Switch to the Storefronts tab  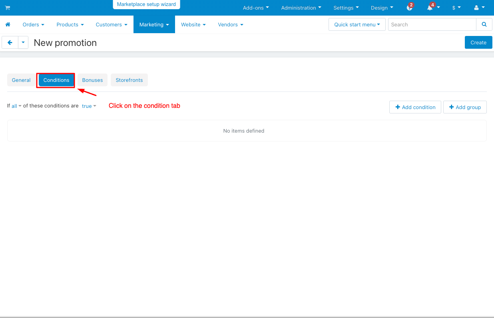point(129,80)
